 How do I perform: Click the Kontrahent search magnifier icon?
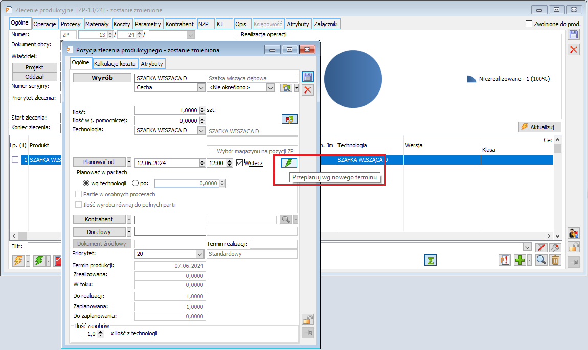coord(286,219)
